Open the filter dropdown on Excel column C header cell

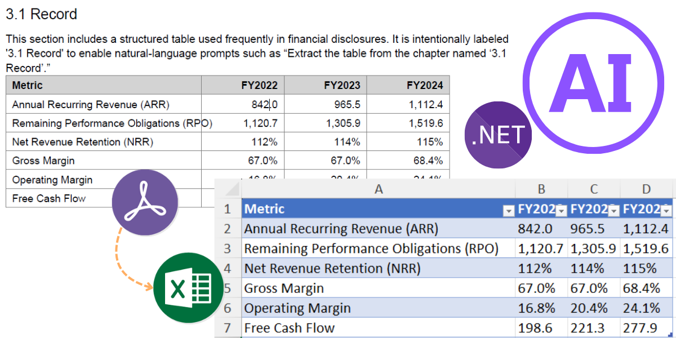(614, 211)
